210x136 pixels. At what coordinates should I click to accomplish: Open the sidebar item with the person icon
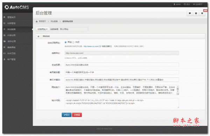(17, 59)
